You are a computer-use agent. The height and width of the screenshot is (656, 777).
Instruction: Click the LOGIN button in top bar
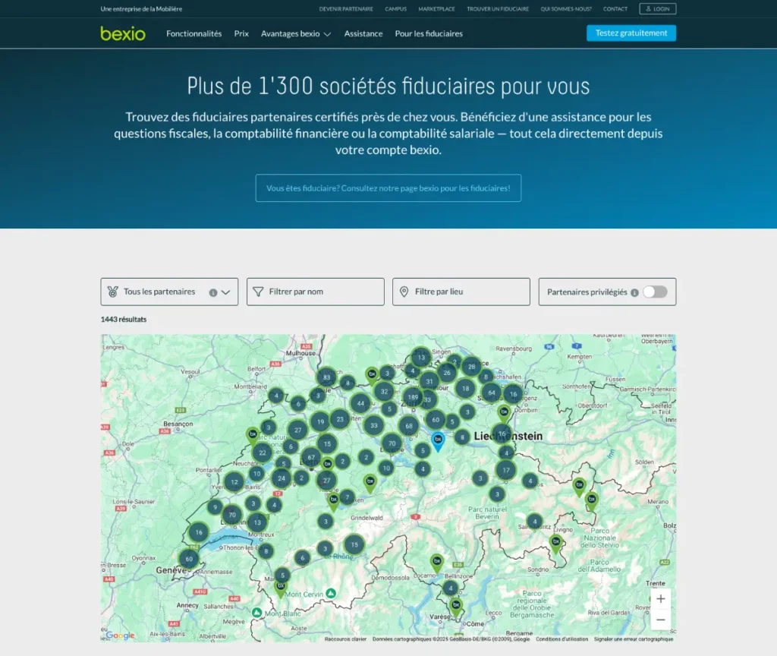click(x=657, y=8)
